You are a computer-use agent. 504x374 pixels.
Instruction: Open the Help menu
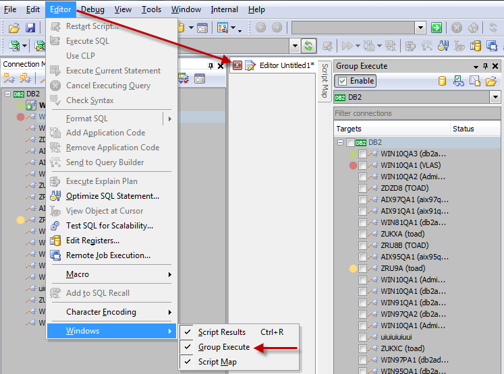click(x=256, y=9)
